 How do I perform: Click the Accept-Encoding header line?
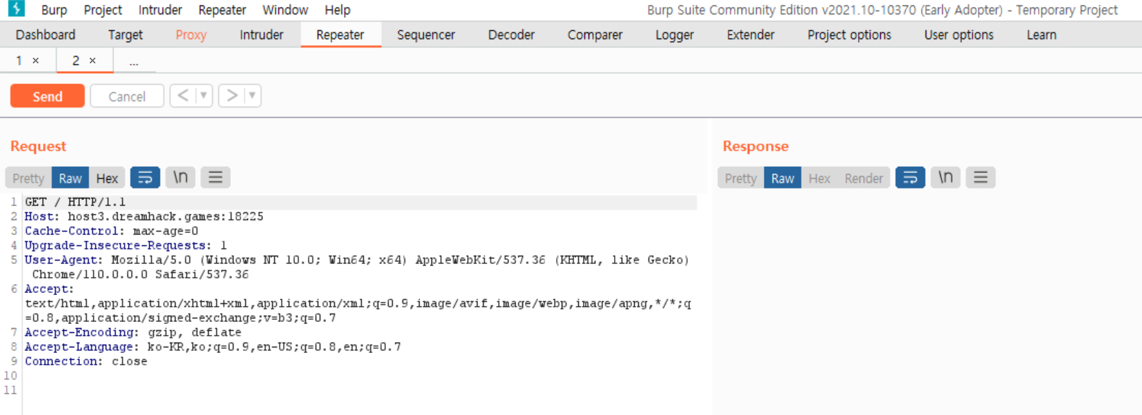tap(133, 332)
